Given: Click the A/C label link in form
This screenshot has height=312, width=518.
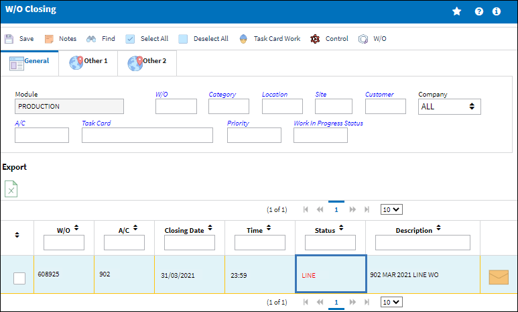Looking at the screenshot, I should (20, 123).
